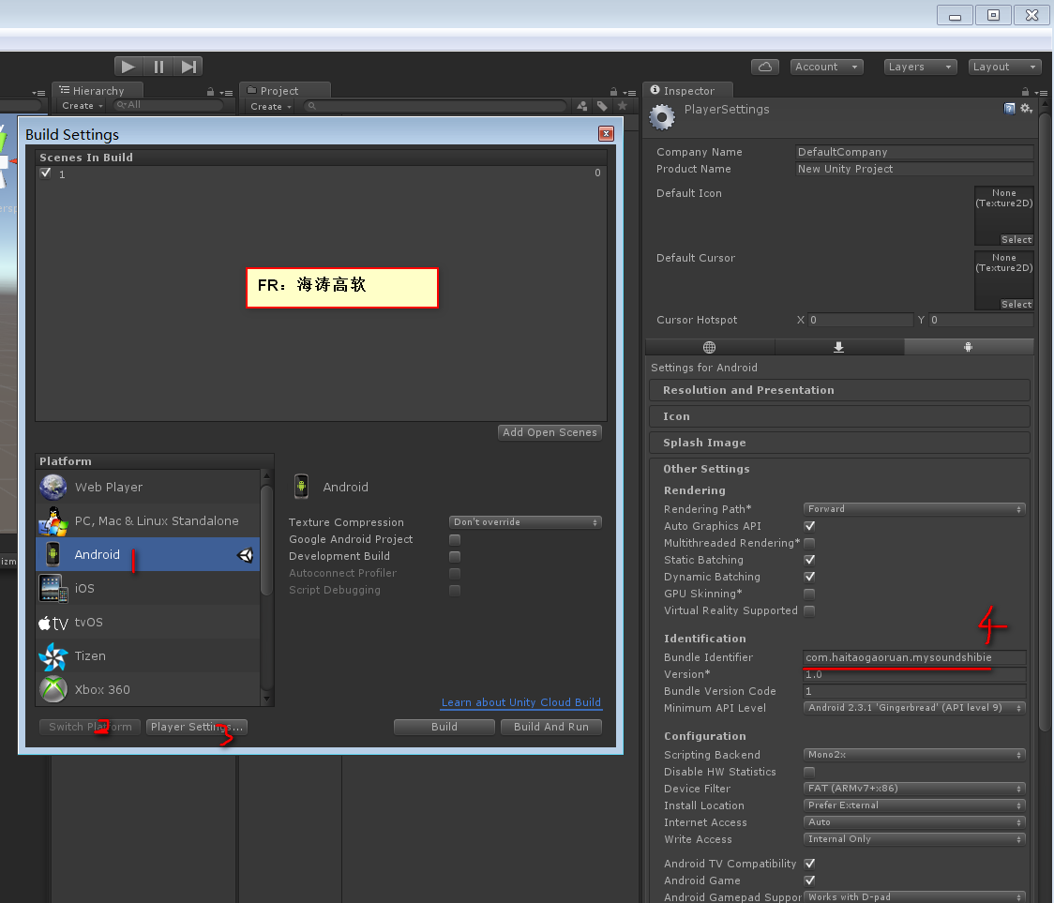Toggle the Dynamic Batching checkbox
1054x903 pixels.
[x=809, y=577]
